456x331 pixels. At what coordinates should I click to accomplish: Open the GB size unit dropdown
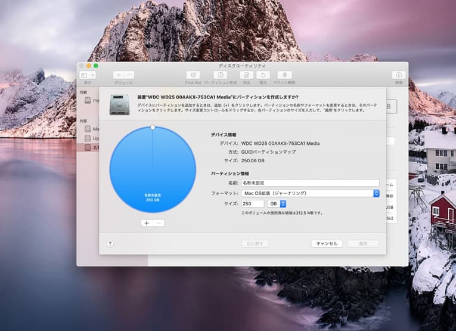click(278, 203)
